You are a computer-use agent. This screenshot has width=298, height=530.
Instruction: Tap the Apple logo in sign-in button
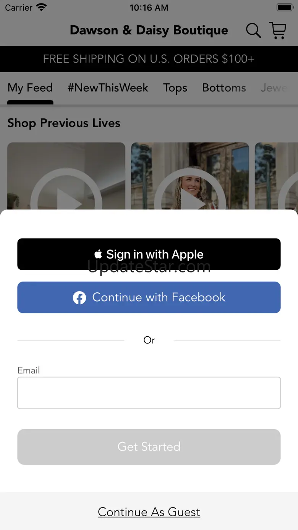tap(98, 254)
